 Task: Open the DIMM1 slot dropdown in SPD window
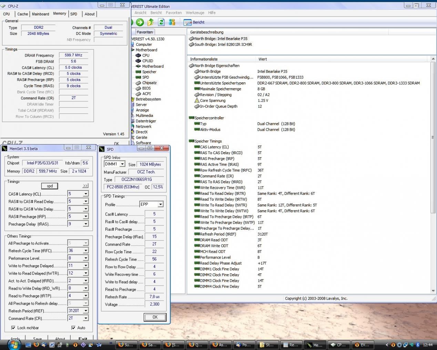[x=122, y=164]
